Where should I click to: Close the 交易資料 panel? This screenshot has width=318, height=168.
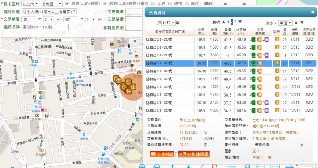pyautogui.click(x=313, y=12)
